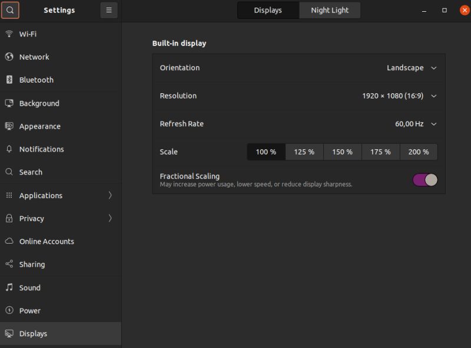
Task: Choose the 200 % scale option
Action: (x=418, y=152)
